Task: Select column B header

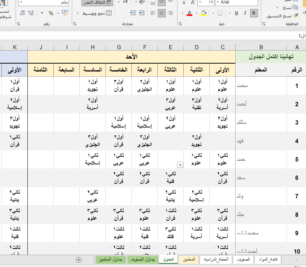Action: pos(261,47)
